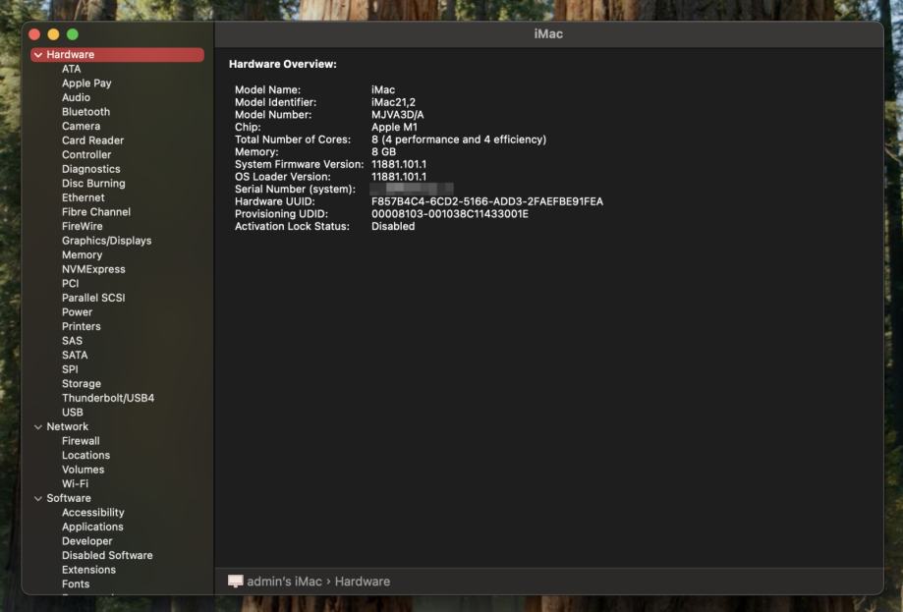Screen dimensions: 903x612
Task: Open the USB entry
Action: click(73, 413)
